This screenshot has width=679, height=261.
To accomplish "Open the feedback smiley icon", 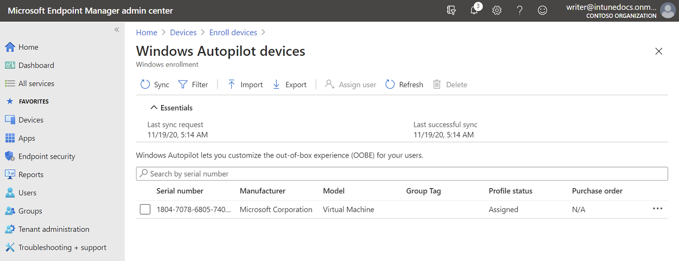I will (542, 10).
